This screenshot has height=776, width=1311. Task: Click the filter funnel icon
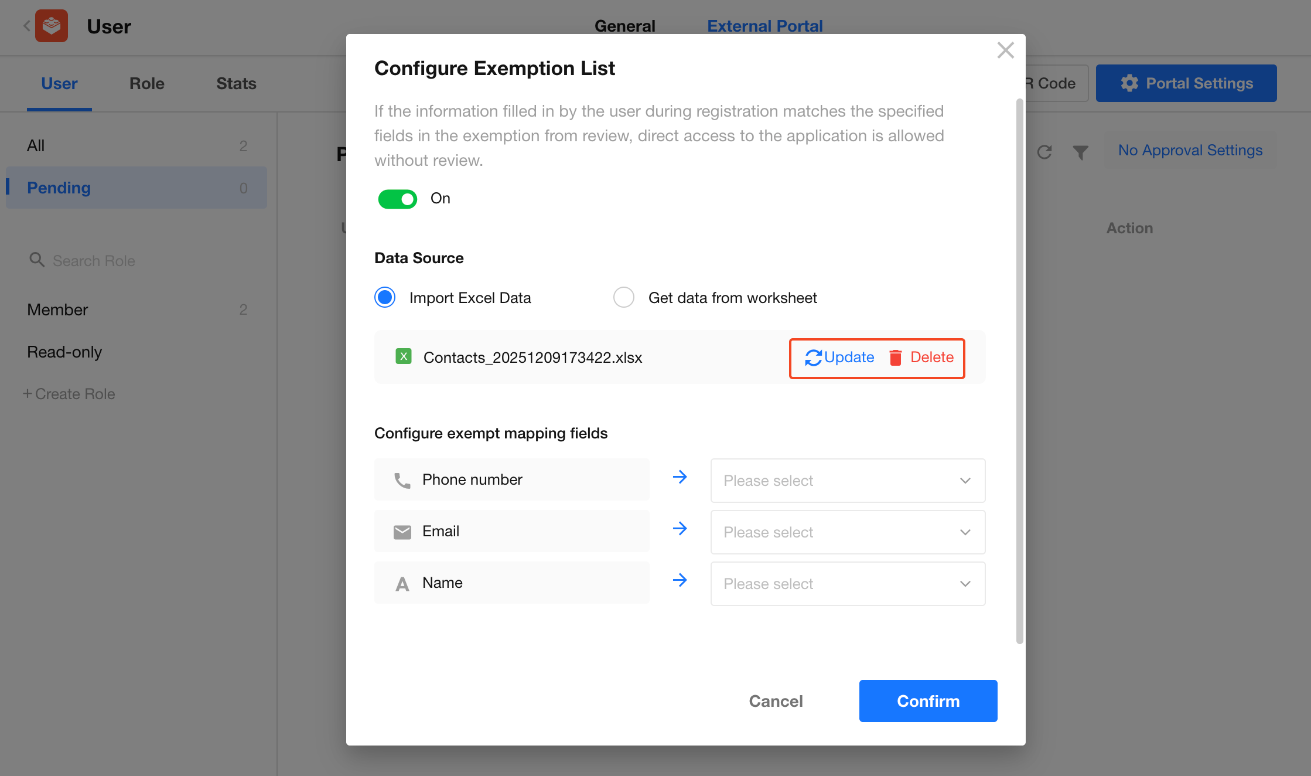pos(1080,152)
